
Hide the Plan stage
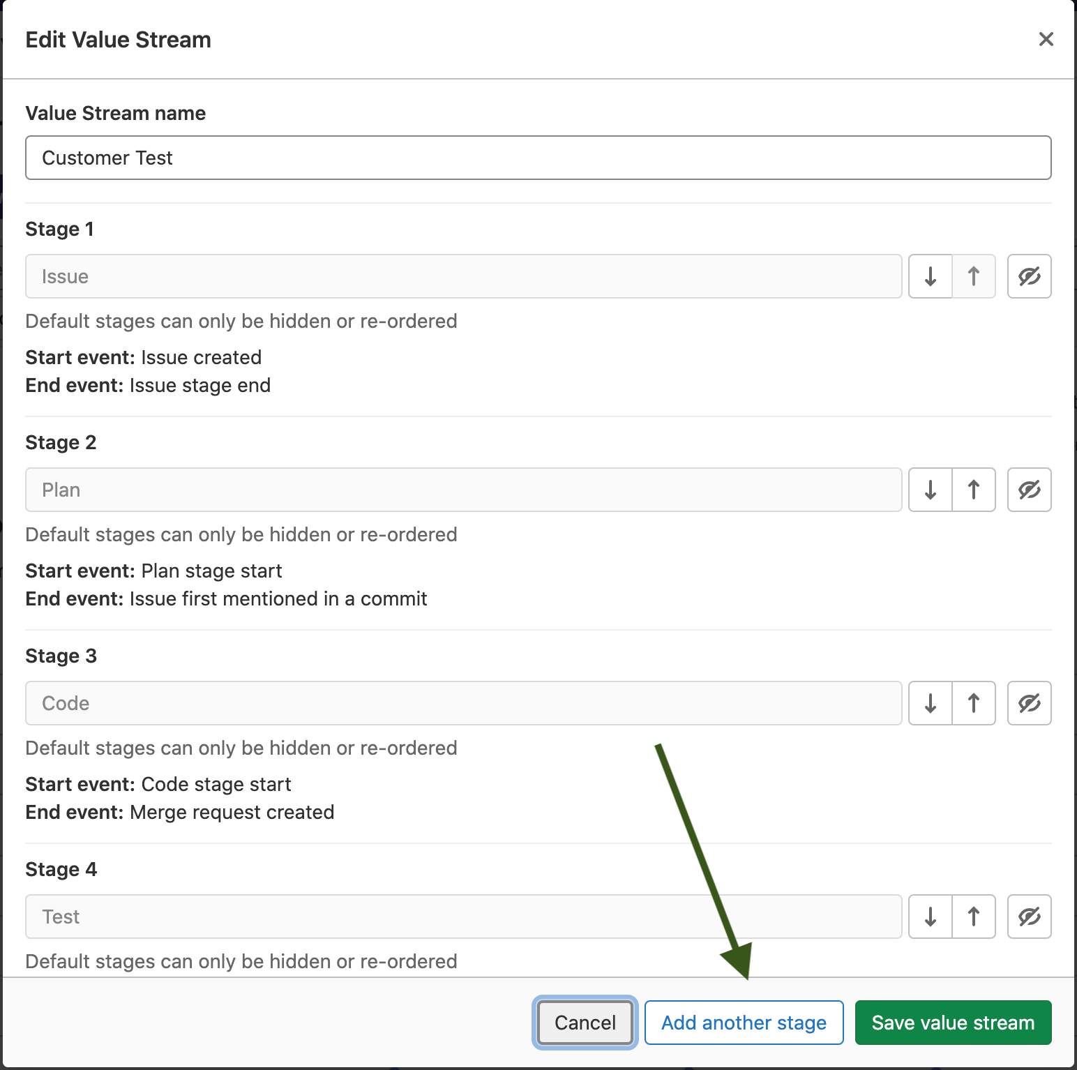1029,490
